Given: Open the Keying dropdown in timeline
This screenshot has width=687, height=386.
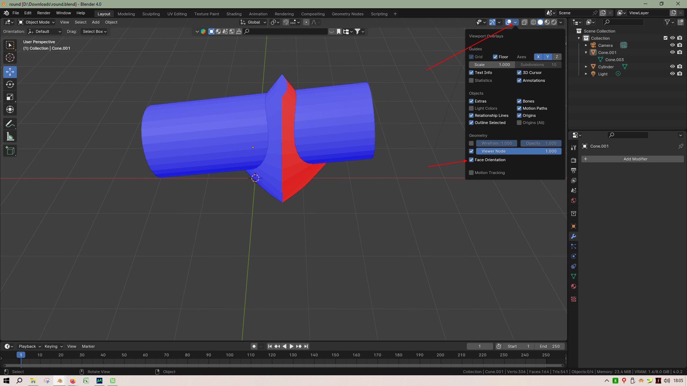Looking at the screenshot, I should click(53, 346).
